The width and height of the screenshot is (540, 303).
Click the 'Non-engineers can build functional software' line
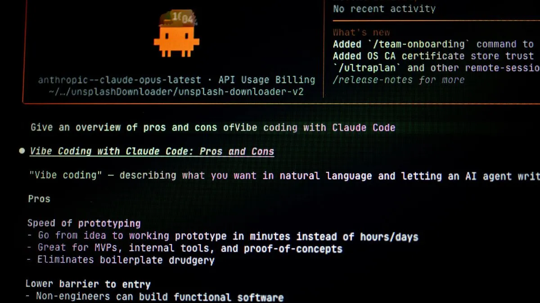[155, 297]
